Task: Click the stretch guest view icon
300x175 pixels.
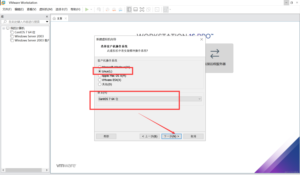Action: 166,9
